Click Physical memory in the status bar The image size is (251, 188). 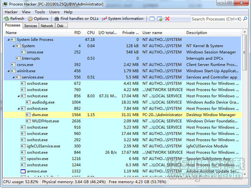tap(74, 182)
